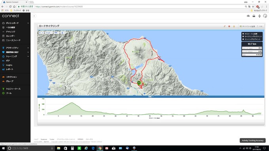Open チャレンジ in the sidebar
The height and width of the screenshot is (151, 269).
[10, 32]
